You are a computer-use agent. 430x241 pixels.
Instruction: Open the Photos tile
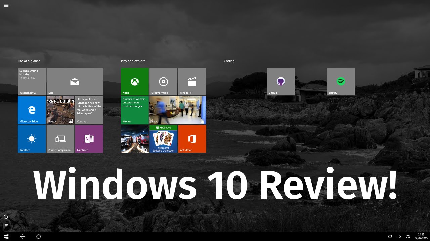(60, 110)
